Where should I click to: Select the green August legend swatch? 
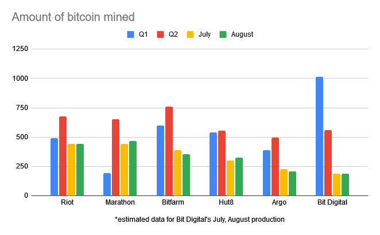pos(223,34)
